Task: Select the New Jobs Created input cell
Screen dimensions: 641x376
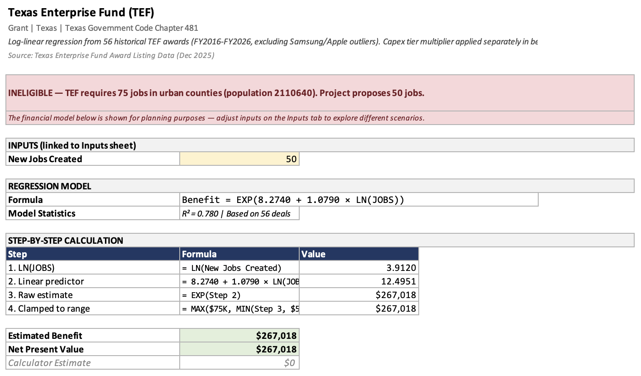Action: (239, 159)
